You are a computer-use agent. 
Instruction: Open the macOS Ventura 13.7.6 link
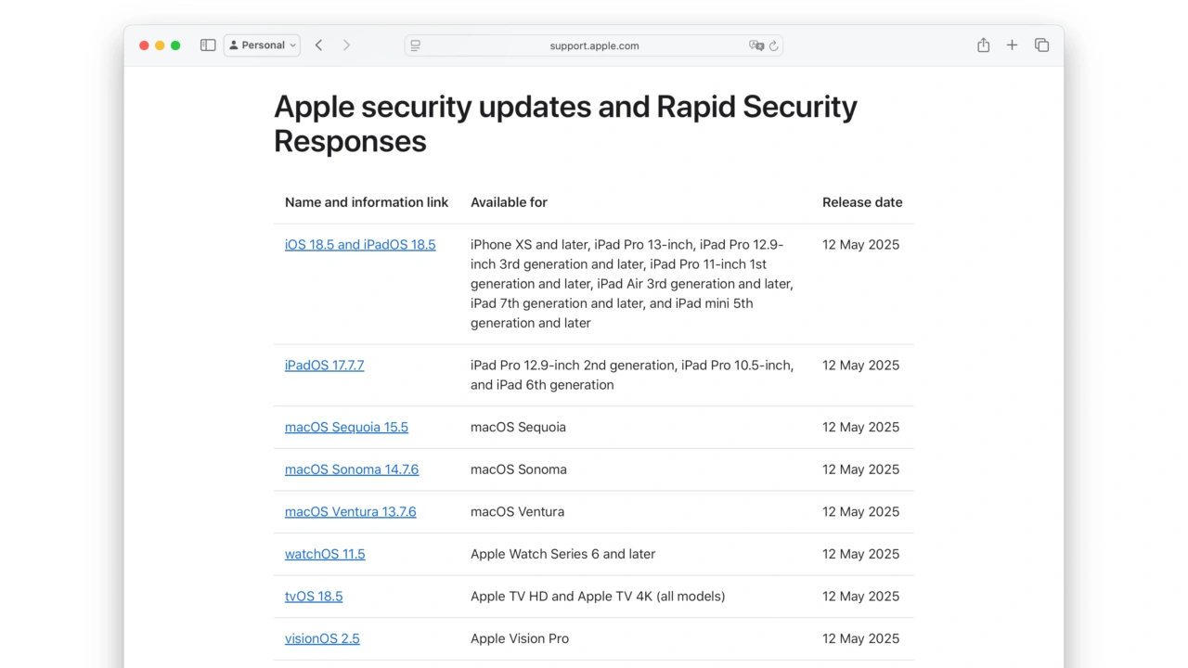point(350,512)
